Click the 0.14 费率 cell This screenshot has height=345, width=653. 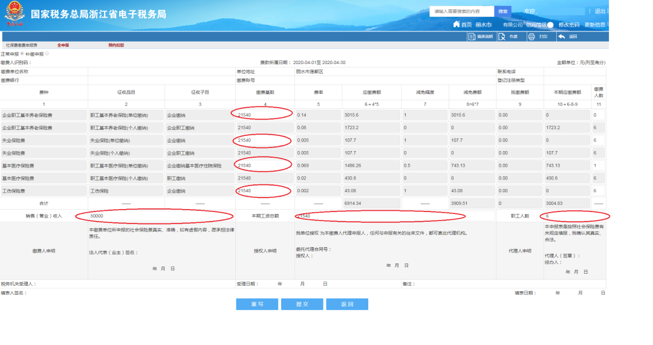tap(318, 115)
